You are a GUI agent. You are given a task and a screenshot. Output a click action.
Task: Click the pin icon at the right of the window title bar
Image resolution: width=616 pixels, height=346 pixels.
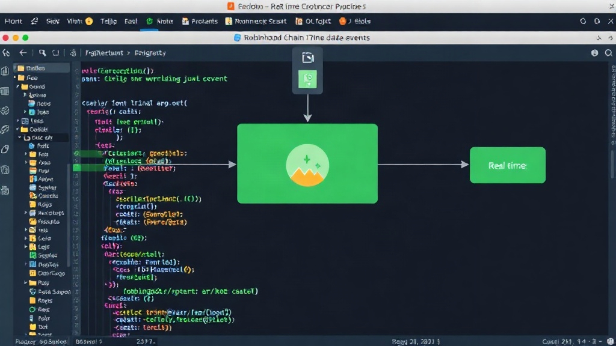click(x=599, y=38)
